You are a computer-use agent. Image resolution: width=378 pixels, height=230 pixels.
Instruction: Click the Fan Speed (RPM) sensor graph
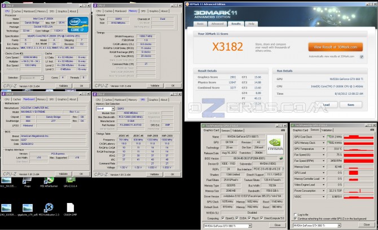pos(358,161)
